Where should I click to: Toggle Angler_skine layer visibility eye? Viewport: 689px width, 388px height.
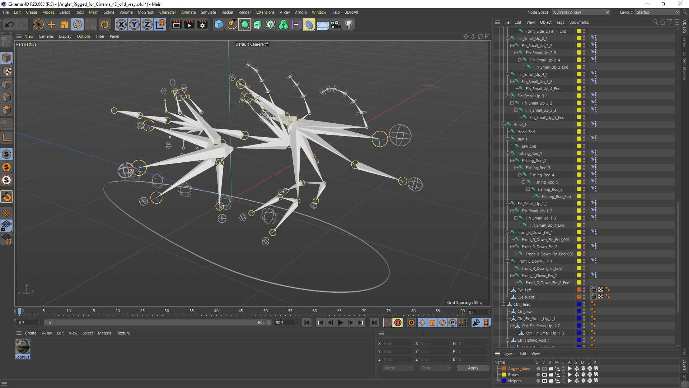tap(544, 369)
